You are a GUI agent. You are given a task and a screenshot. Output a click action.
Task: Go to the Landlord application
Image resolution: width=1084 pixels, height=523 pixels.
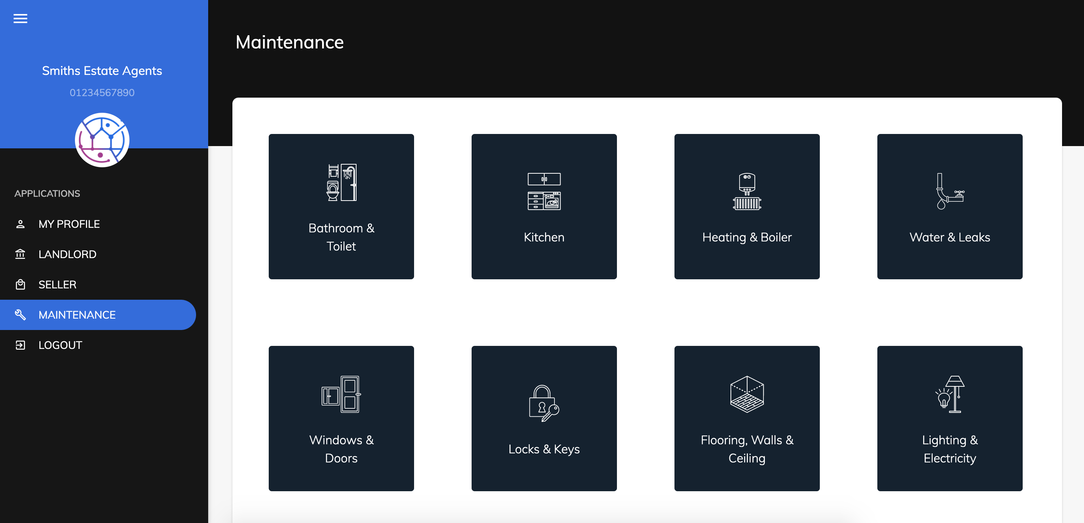point(67,254)
